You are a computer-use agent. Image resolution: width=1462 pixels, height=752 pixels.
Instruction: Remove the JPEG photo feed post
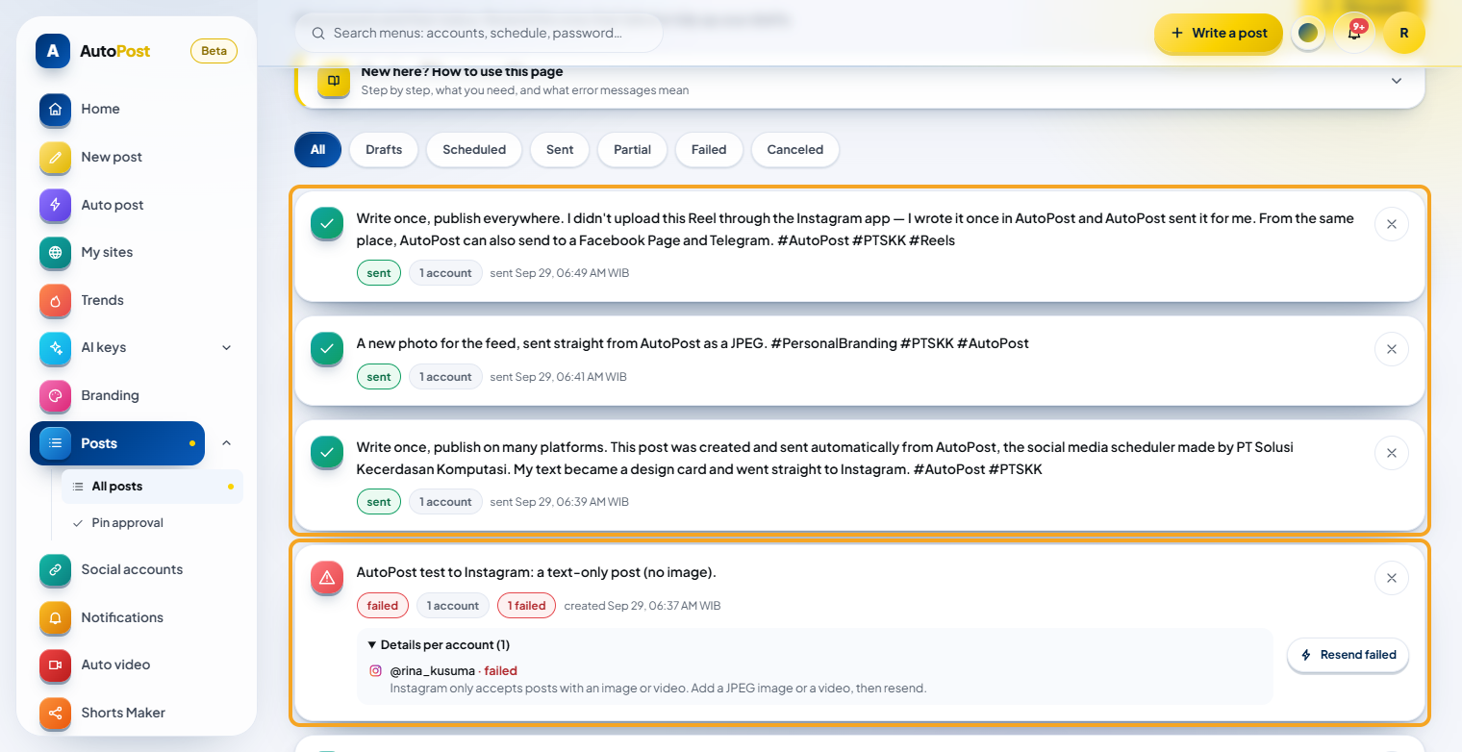pyautogui.click(x=1392, y=349)
